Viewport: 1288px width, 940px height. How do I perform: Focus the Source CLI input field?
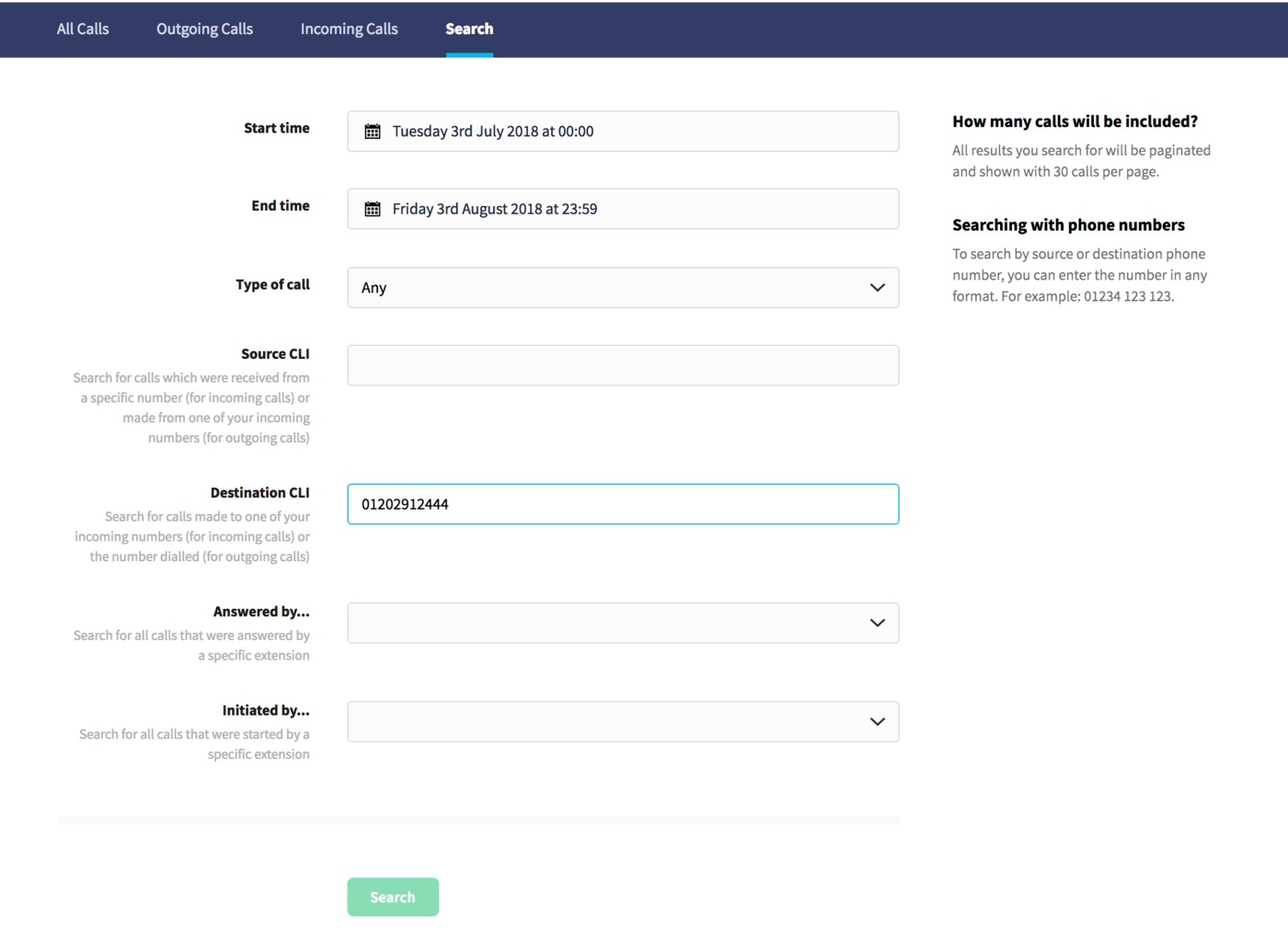point(623,365)
